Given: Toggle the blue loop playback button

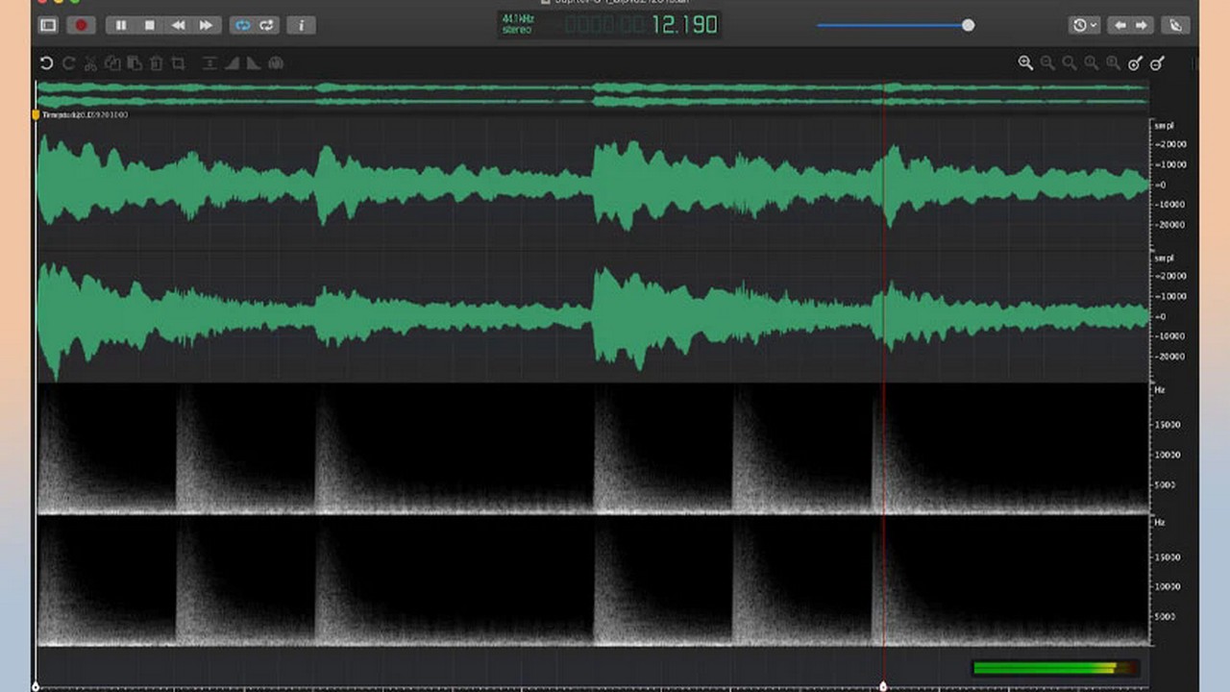Looking at the screenshot, I should (x=243, y=26).
